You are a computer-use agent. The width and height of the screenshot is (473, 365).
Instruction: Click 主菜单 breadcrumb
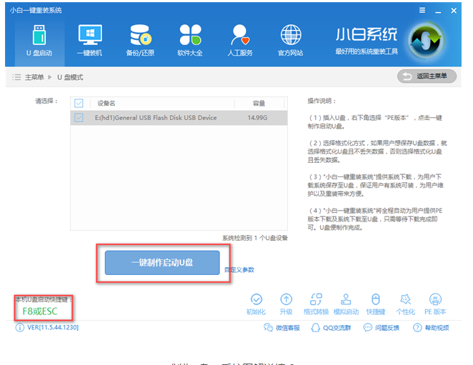tap(34, 77)
